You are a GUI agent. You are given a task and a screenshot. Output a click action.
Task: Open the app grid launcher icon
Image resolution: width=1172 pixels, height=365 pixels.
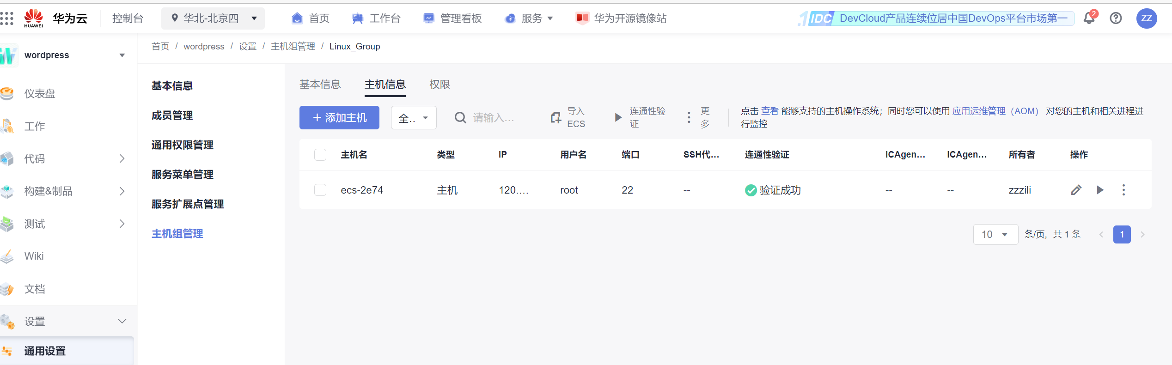(x=6, y=18)
